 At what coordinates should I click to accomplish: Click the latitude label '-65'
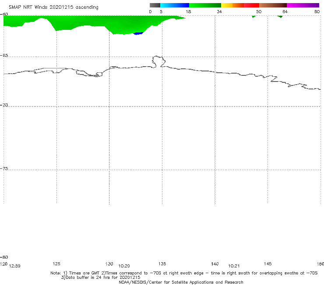pos(4,56)
